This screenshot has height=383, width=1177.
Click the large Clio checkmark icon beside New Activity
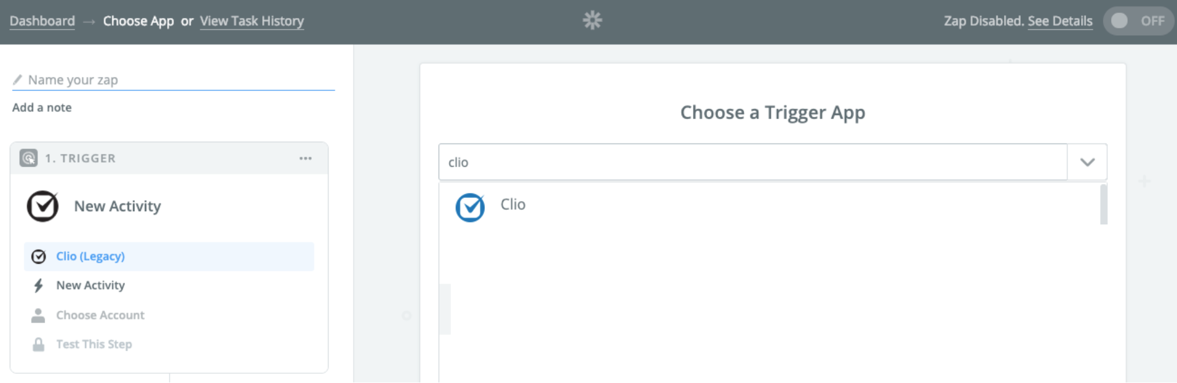point(43,206)
